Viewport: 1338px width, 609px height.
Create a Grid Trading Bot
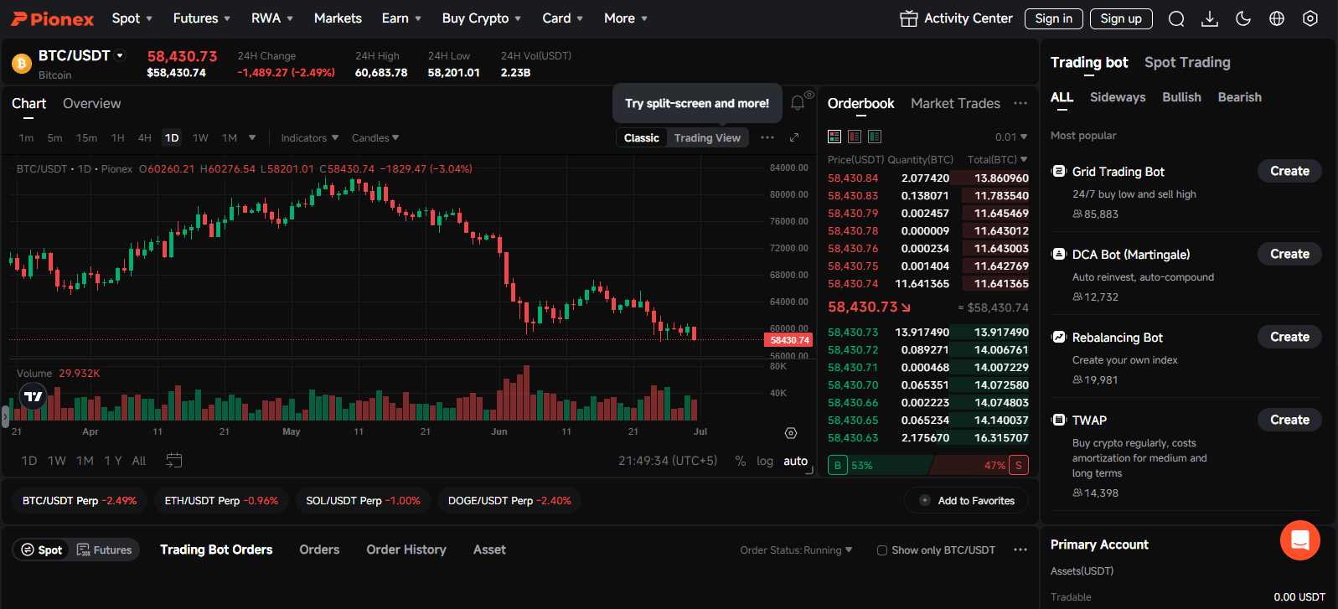[1289, 171]
